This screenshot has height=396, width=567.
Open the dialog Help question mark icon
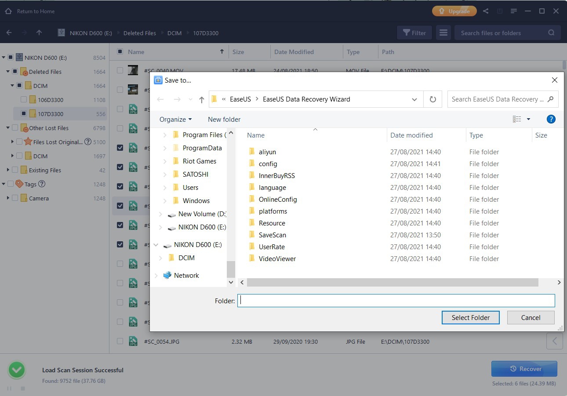point(551,119)
